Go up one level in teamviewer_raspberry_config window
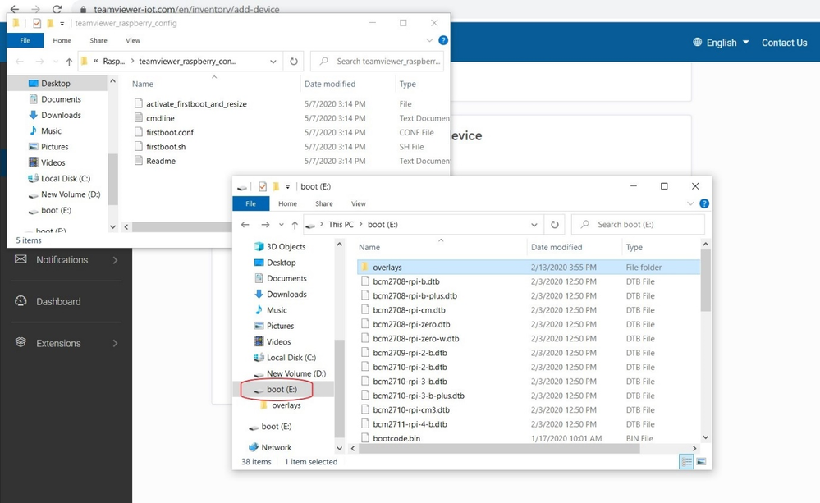Image resolution: width=820 pixels, height=503 pixels. (69, 62)
